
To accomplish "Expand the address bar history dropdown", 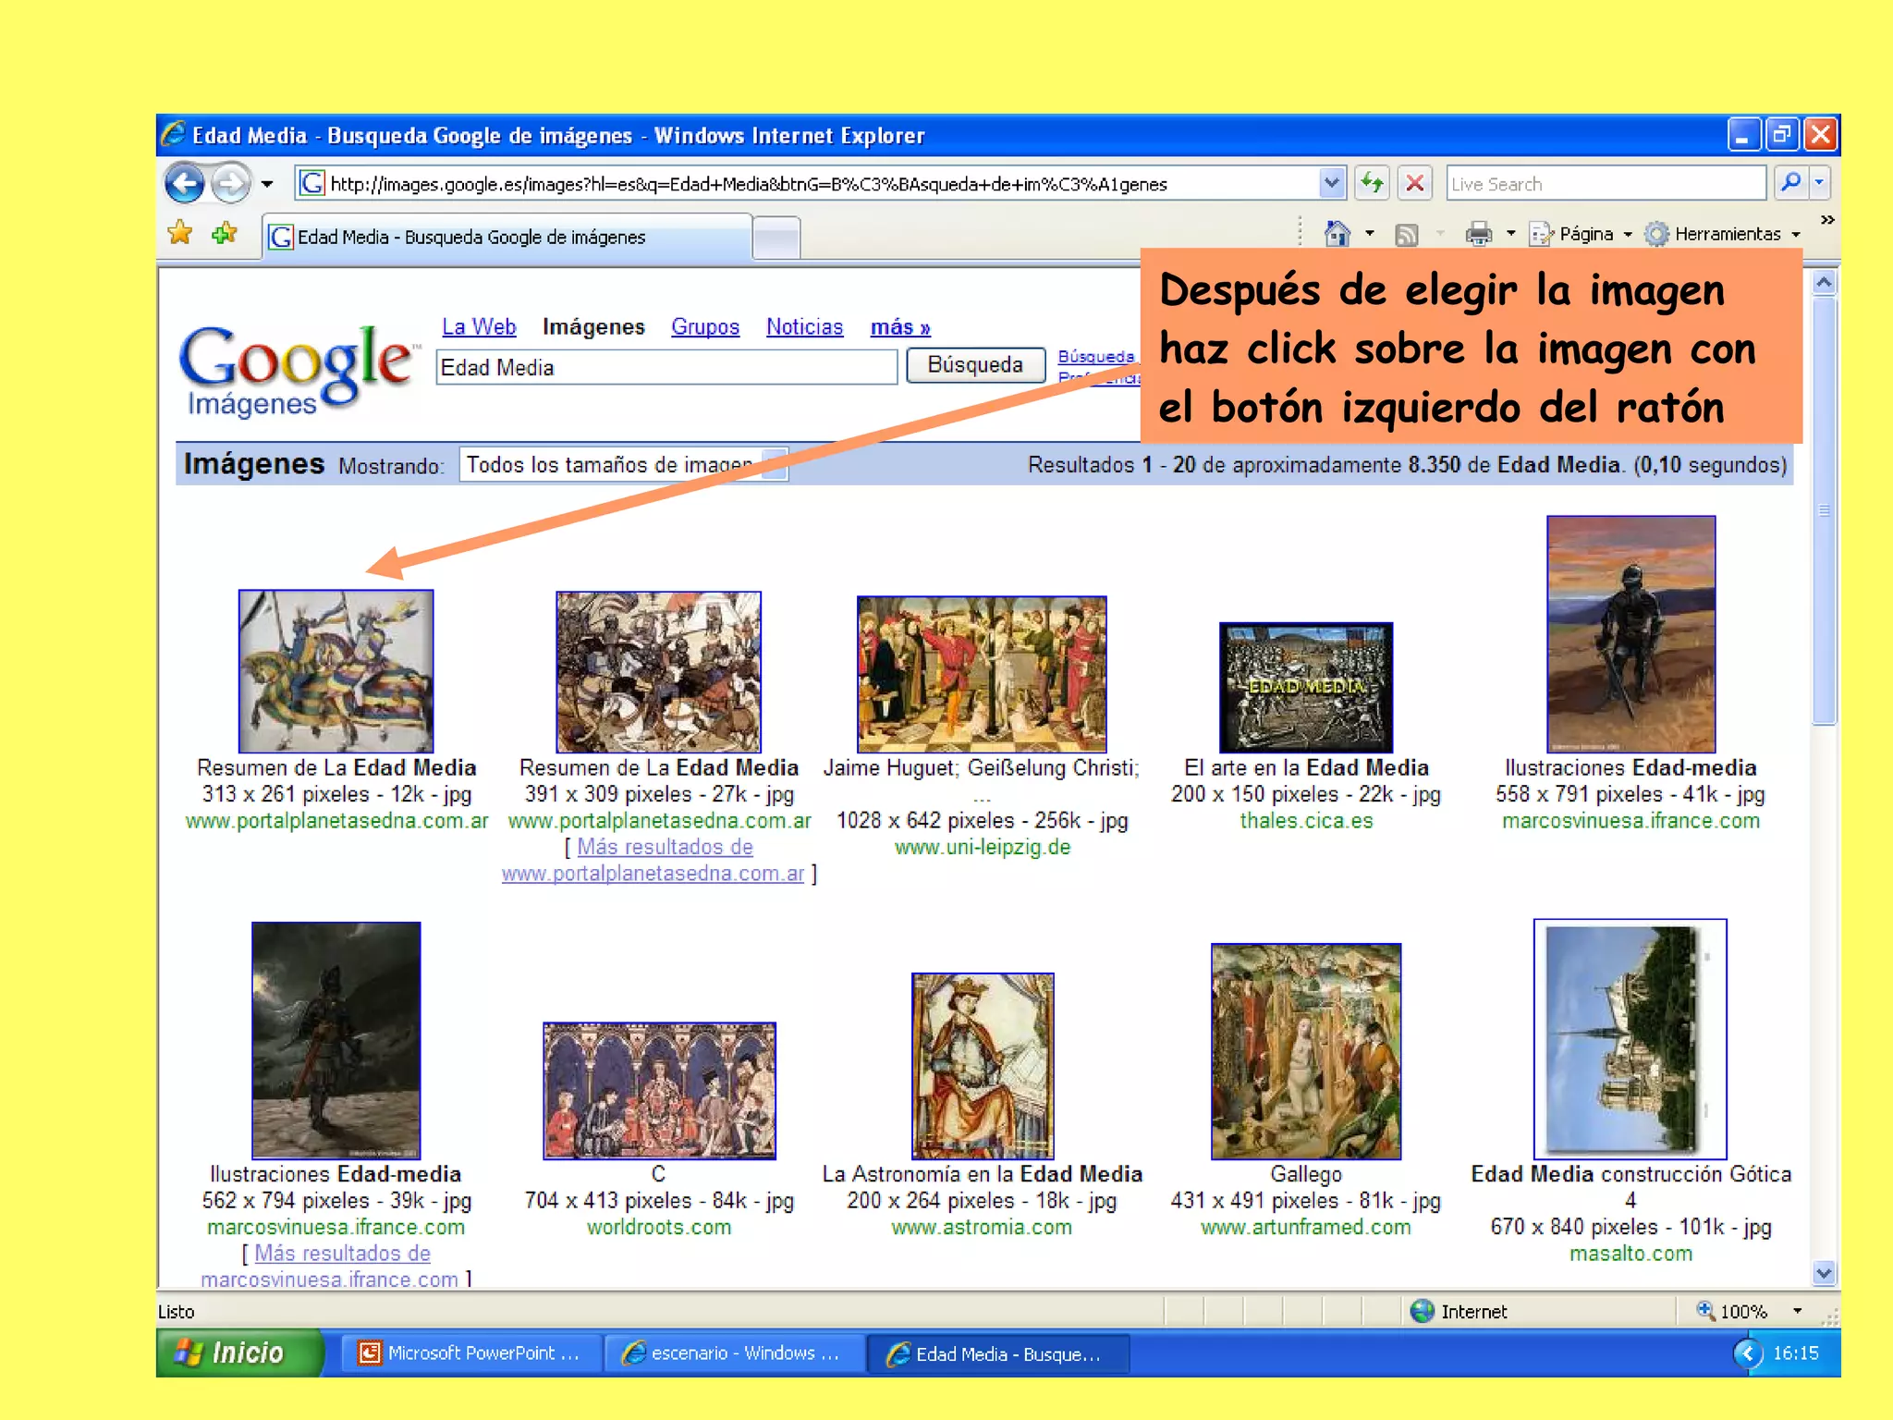I will click(1331, 183).
